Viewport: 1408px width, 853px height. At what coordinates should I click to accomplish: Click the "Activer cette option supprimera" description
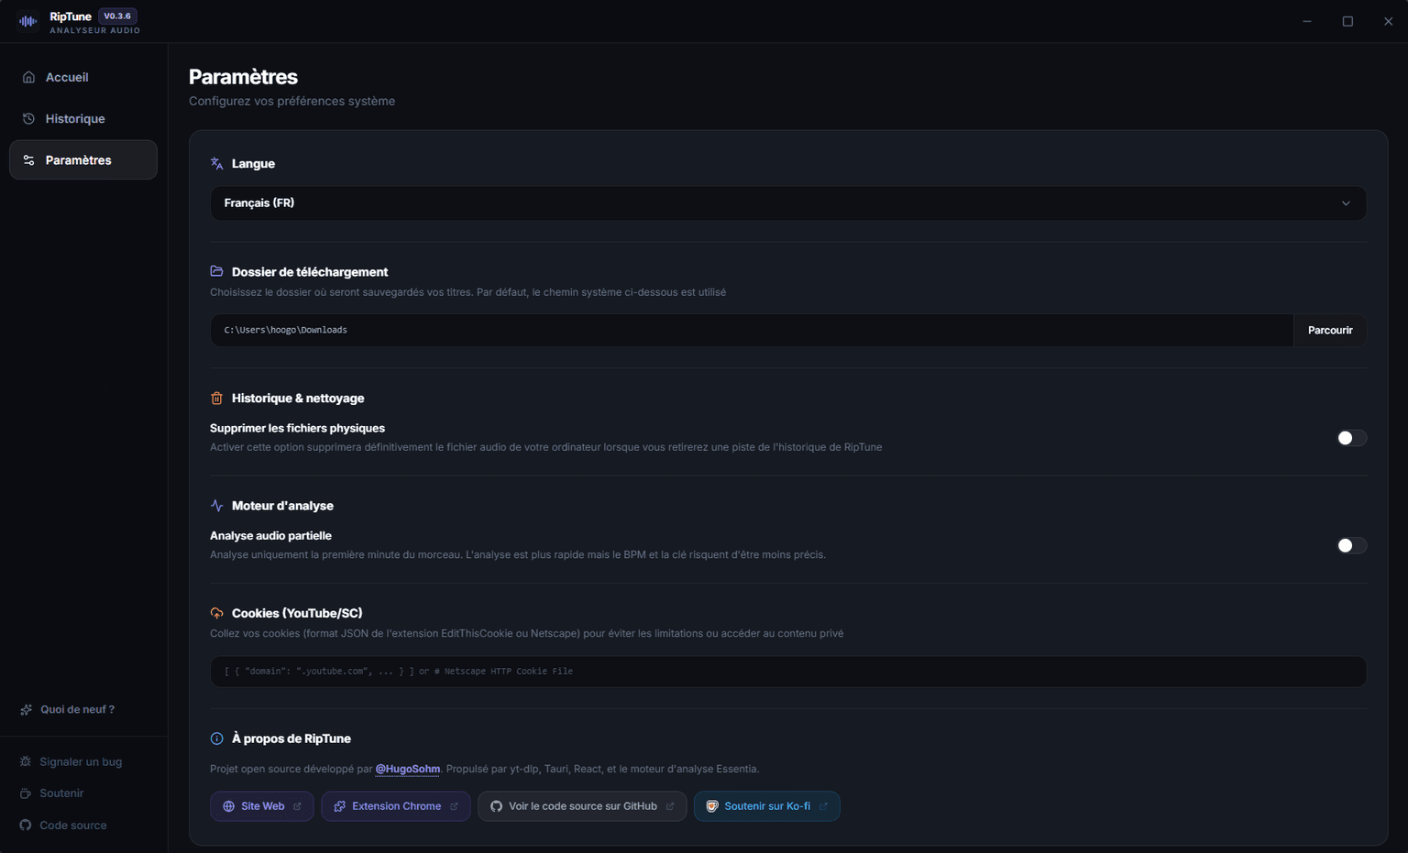[546, 447]
